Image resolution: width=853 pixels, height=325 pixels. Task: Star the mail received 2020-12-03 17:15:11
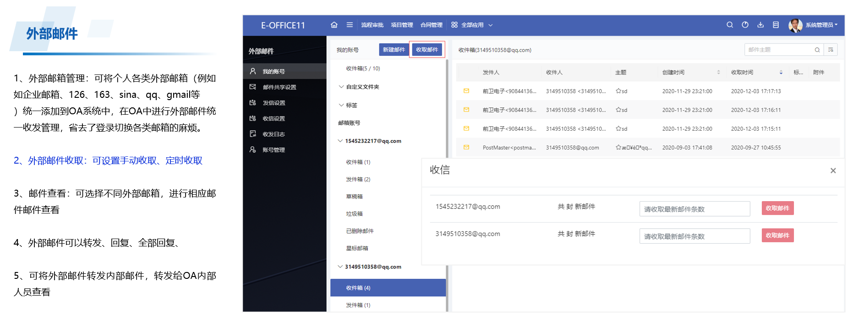[x=618, y=128]
